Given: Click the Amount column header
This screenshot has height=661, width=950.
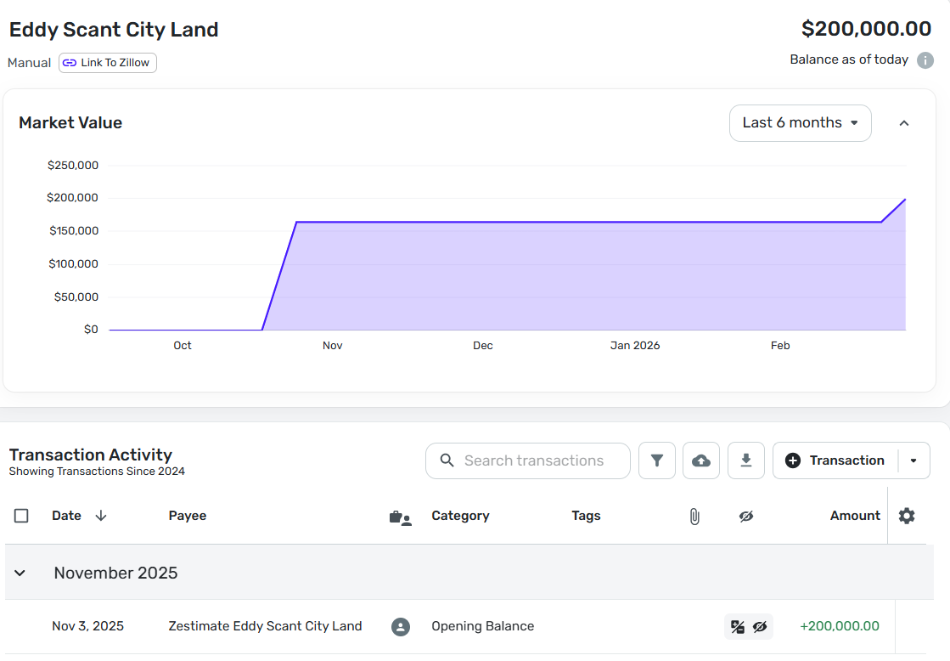Looking at the screenshot, I should 854,516.
